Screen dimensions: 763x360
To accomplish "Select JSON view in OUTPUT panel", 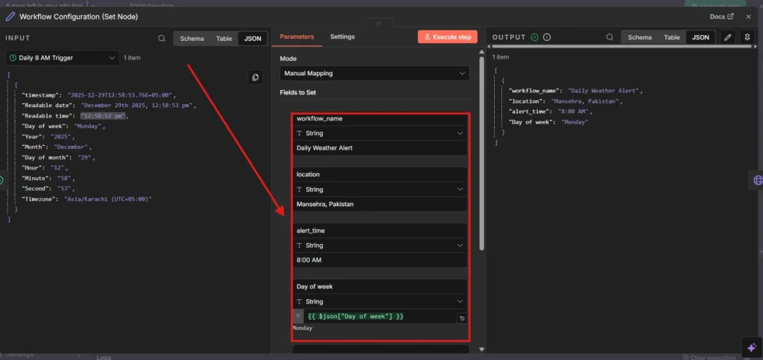I will 700,37.
